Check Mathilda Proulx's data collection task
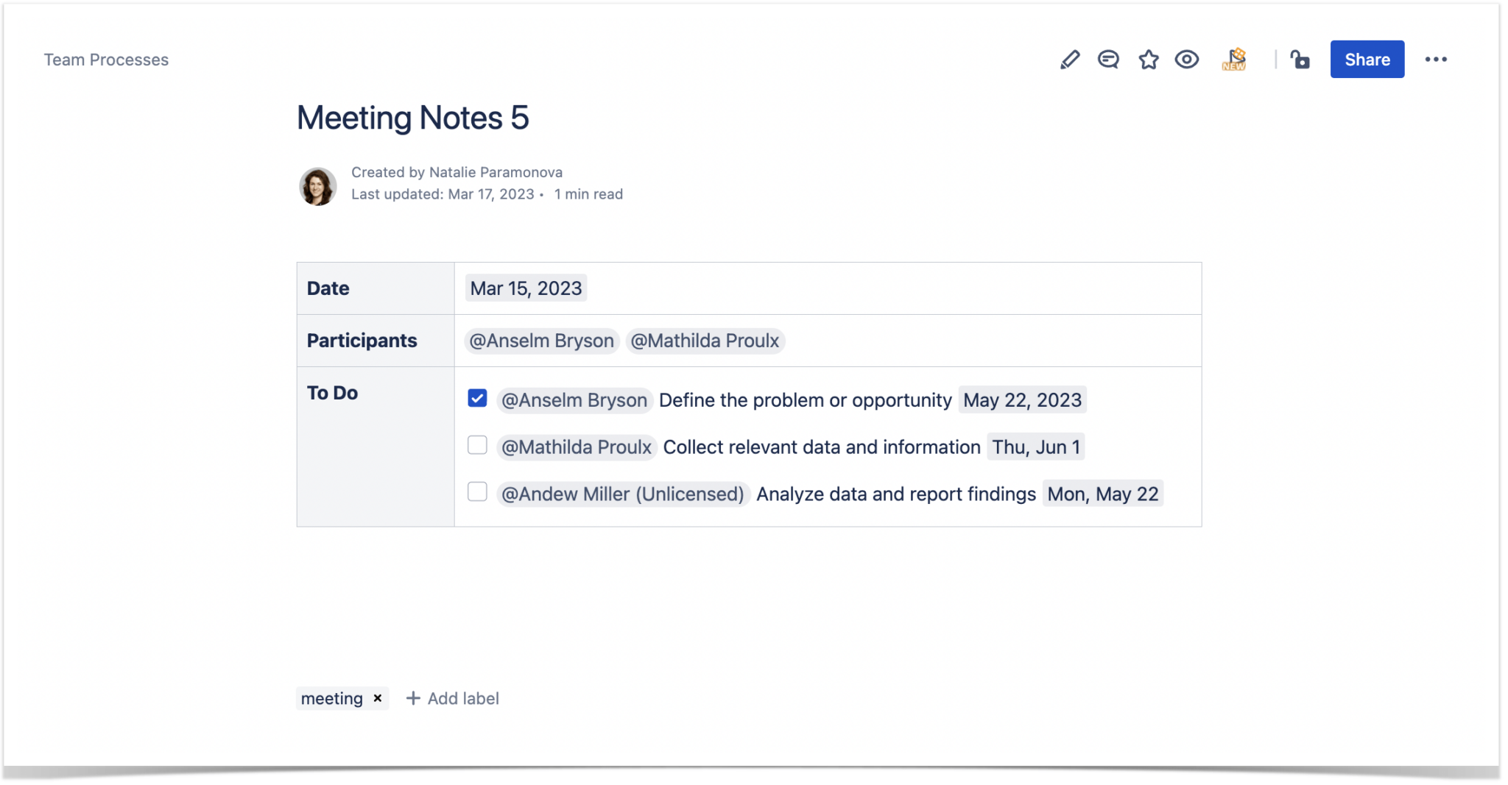 point(477,444)
